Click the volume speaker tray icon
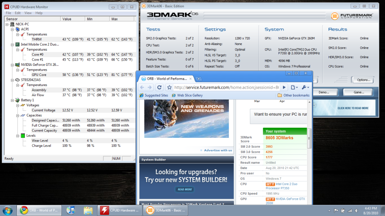This screenshot has width=385, height=216. (357, 211)
